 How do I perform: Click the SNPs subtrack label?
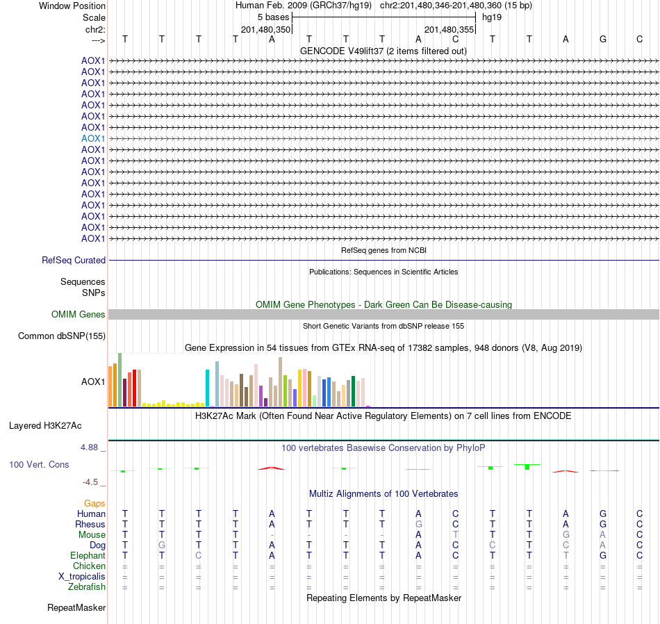[x=94, y=293]
